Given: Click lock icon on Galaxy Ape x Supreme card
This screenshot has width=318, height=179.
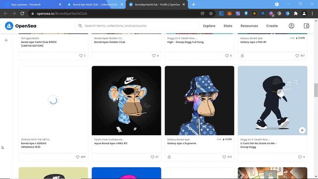Looking at the screenshot, I should 169,157.
